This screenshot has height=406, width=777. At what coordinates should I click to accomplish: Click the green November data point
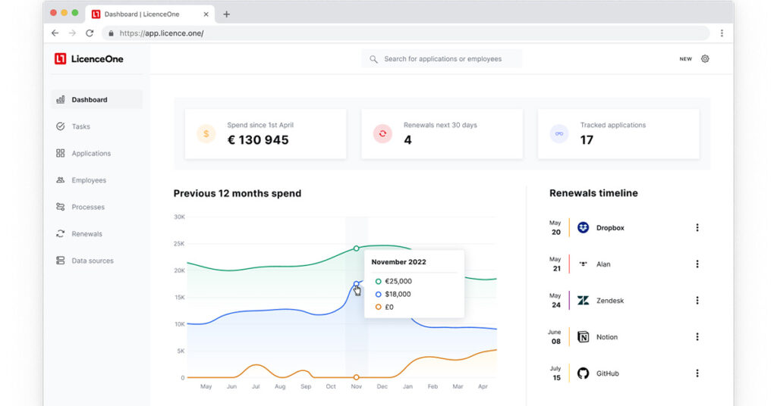click(356, 248)
